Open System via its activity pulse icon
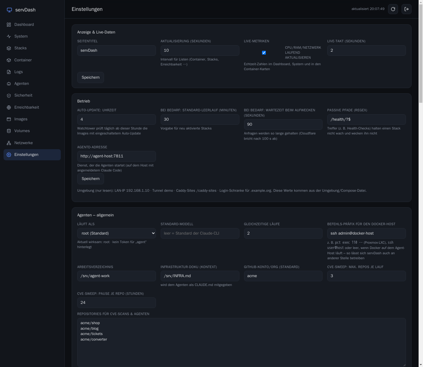Viewport: 423px width, 367px height. pyautogui.click(x=9, y=36)
